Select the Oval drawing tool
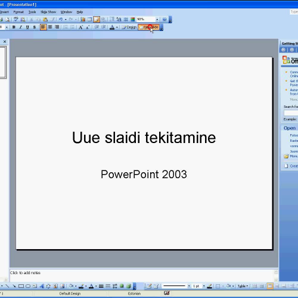This screenshot has height=298, width=298. tap(28, 286)
